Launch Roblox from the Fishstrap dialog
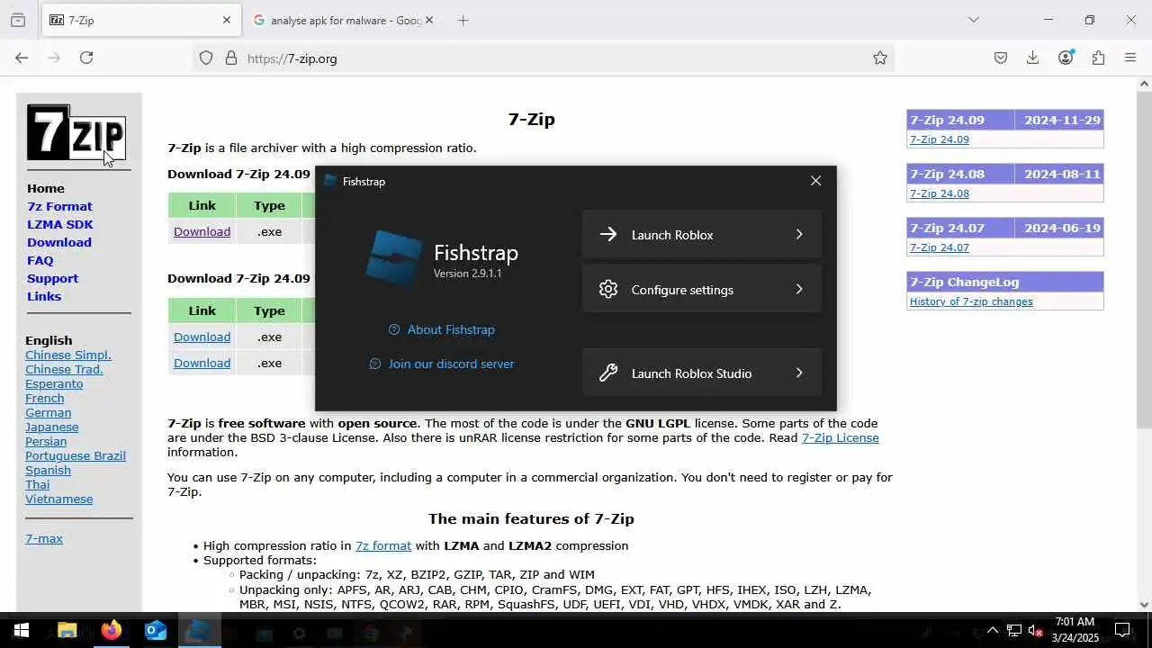 tap(702, 234)
